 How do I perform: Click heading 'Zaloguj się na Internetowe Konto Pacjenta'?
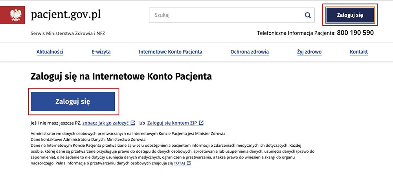tap(121, 76)
